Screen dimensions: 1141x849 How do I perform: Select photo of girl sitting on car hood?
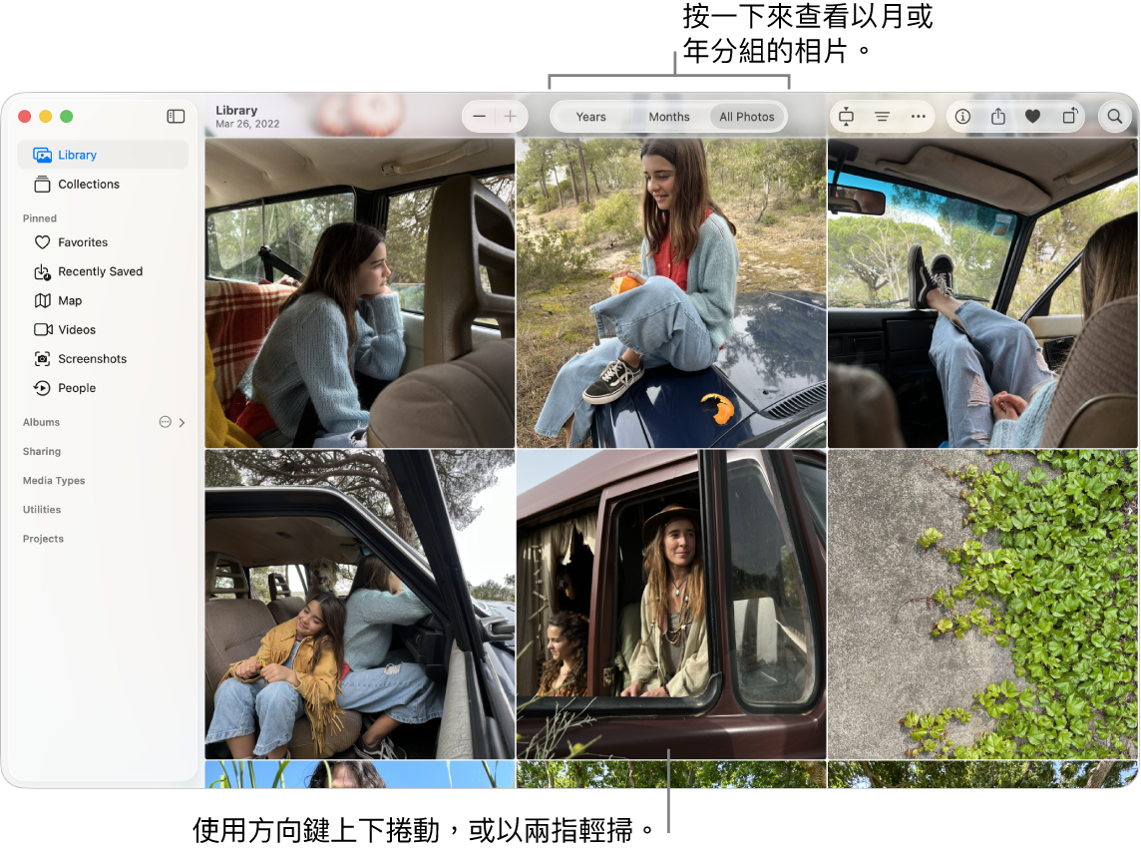point(671,292)
